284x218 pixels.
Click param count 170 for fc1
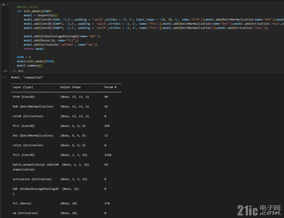107,203
